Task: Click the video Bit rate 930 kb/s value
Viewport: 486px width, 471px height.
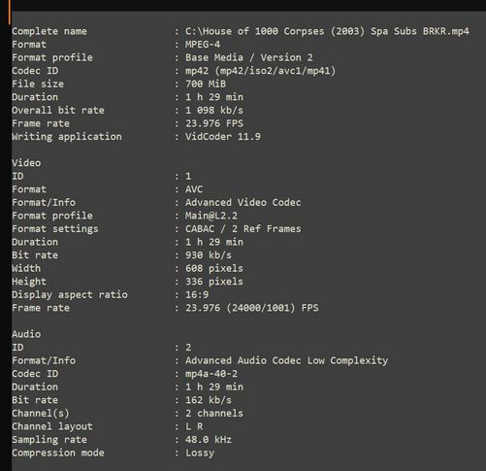Action: [209, 255]
